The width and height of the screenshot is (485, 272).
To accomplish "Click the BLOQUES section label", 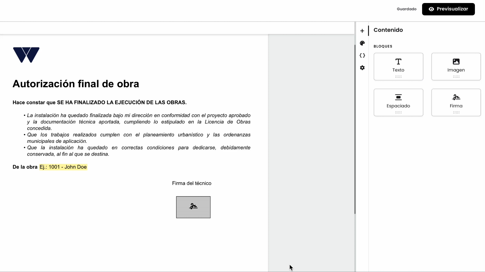I will point(383,46).
